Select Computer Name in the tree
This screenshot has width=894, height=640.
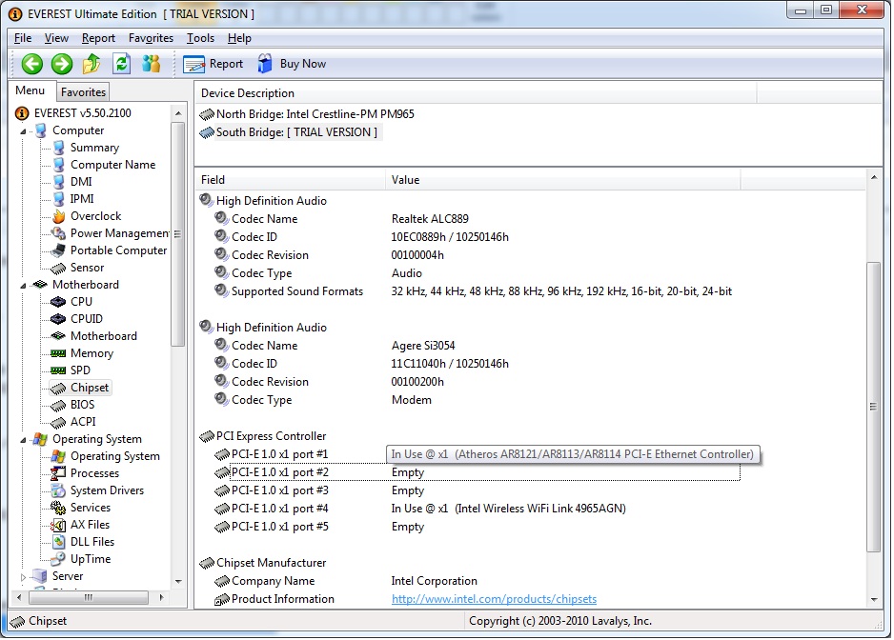[112, 165]
